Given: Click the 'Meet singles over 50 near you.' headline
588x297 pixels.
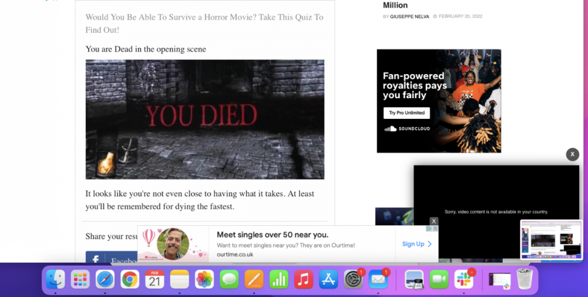Looking at the screenshot, I should point(273,235).
